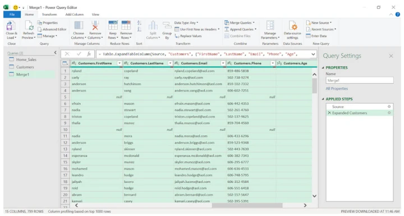Click Enter Data
This screenshot has width=404, height=216.
(316, 36)
